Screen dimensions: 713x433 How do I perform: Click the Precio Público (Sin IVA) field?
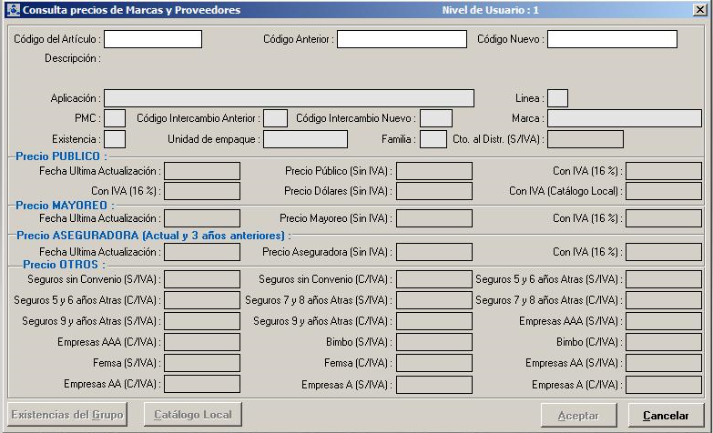point(433,171)
